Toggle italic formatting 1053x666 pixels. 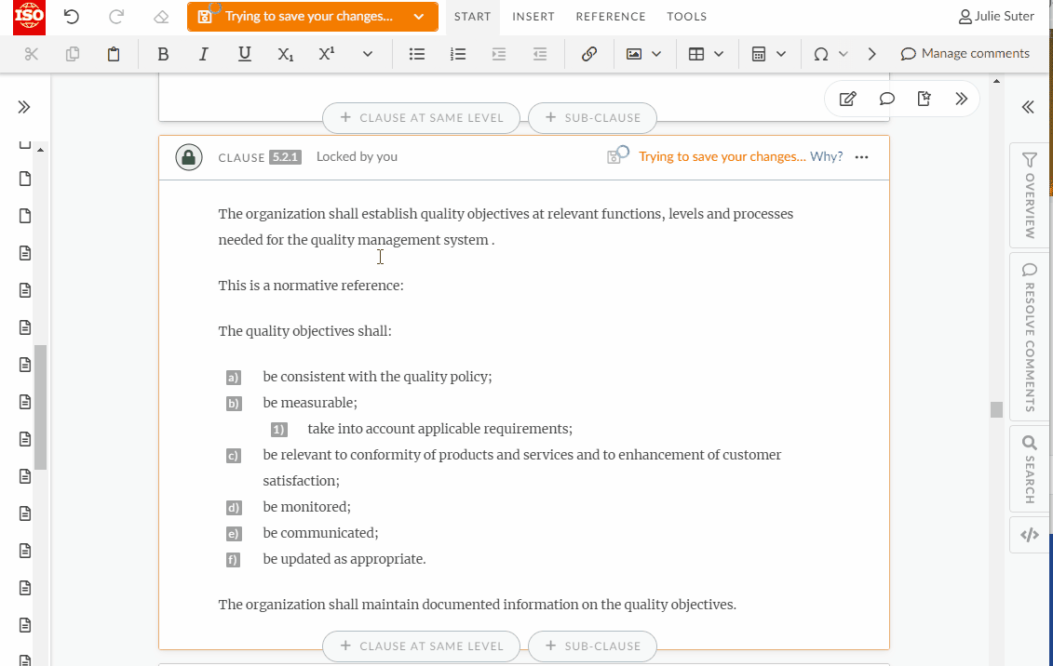[x=204, y=54]
